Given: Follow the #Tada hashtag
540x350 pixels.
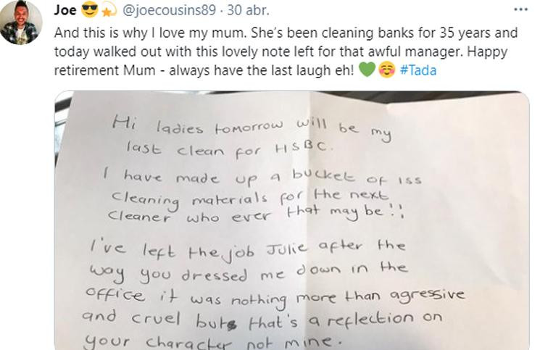Looking at the screenshot, I should [418, 70].
